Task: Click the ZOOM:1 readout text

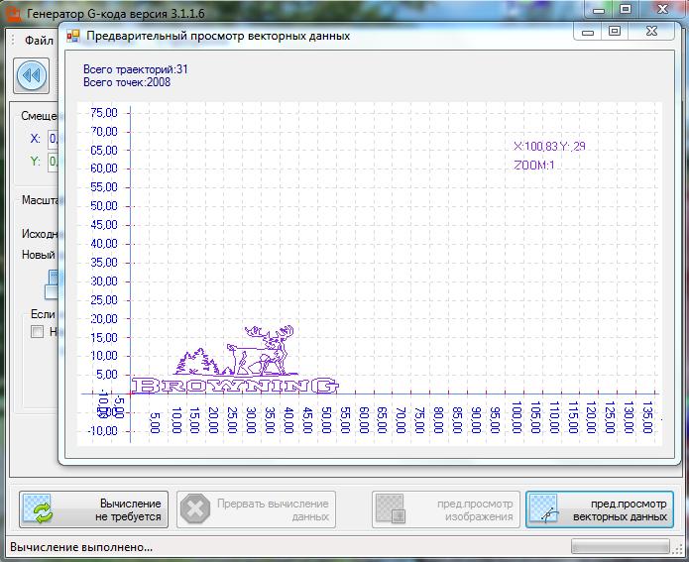Action: (x=534, y=166)
